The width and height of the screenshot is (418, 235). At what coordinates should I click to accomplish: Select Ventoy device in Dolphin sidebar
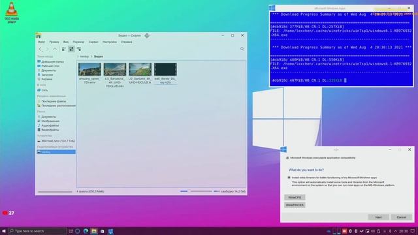(56, 152)
